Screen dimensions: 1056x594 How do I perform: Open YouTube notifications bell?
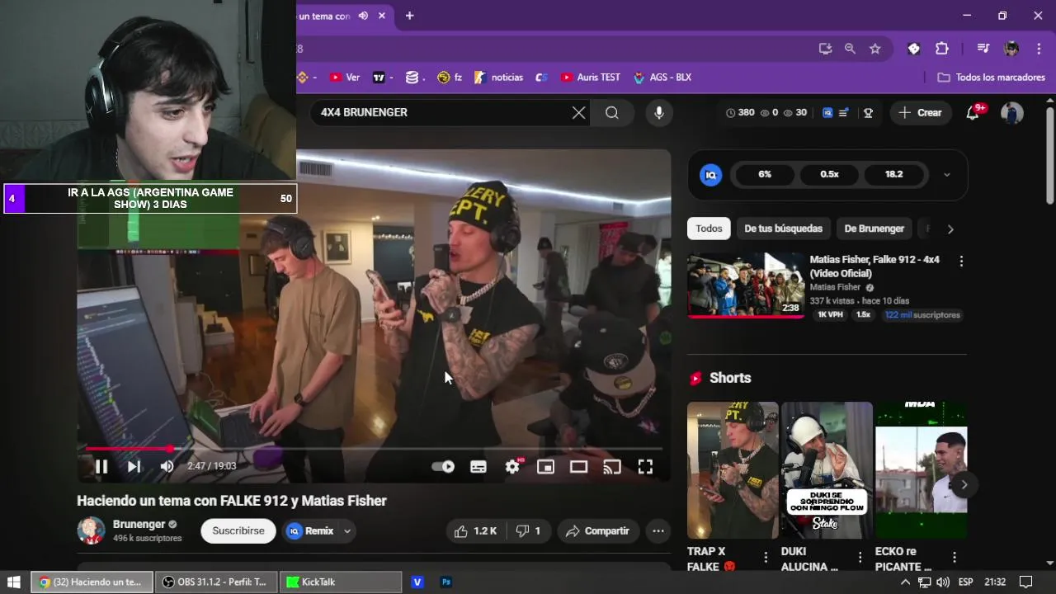[x=973, y=113]
